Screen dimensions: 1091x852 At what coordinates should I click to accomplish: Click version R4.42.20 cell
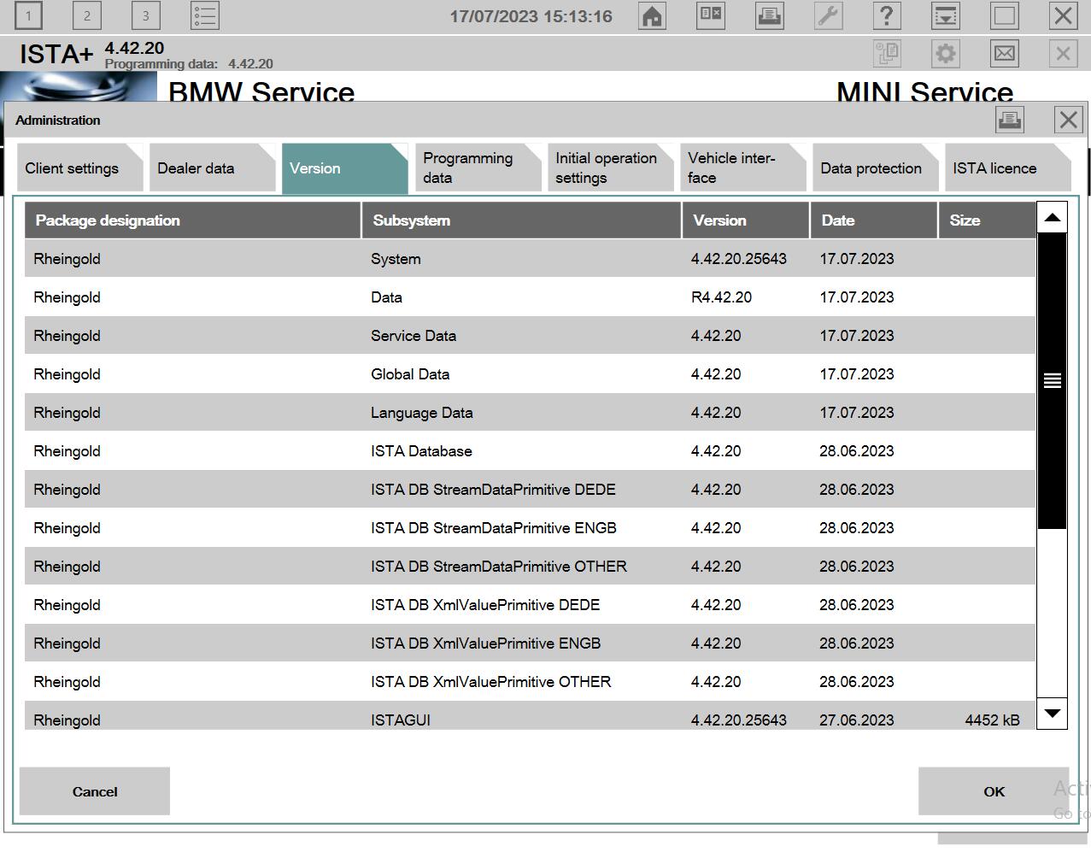[721, 297]
